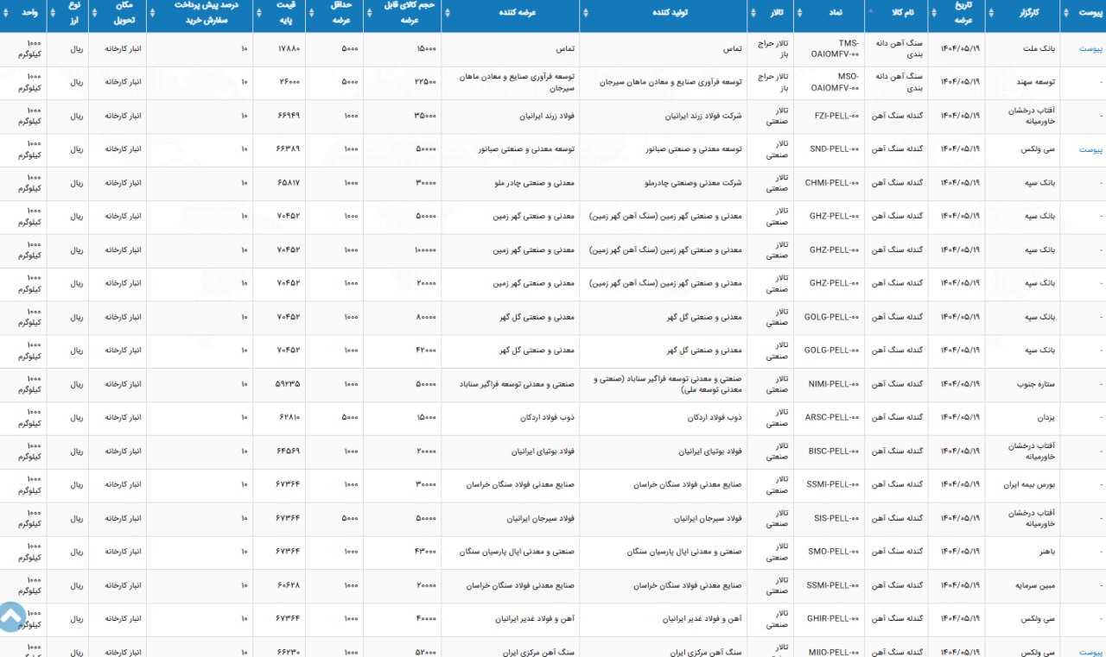Sort by واحد column arrows
Screen dimensions: 1106x657
7,14
